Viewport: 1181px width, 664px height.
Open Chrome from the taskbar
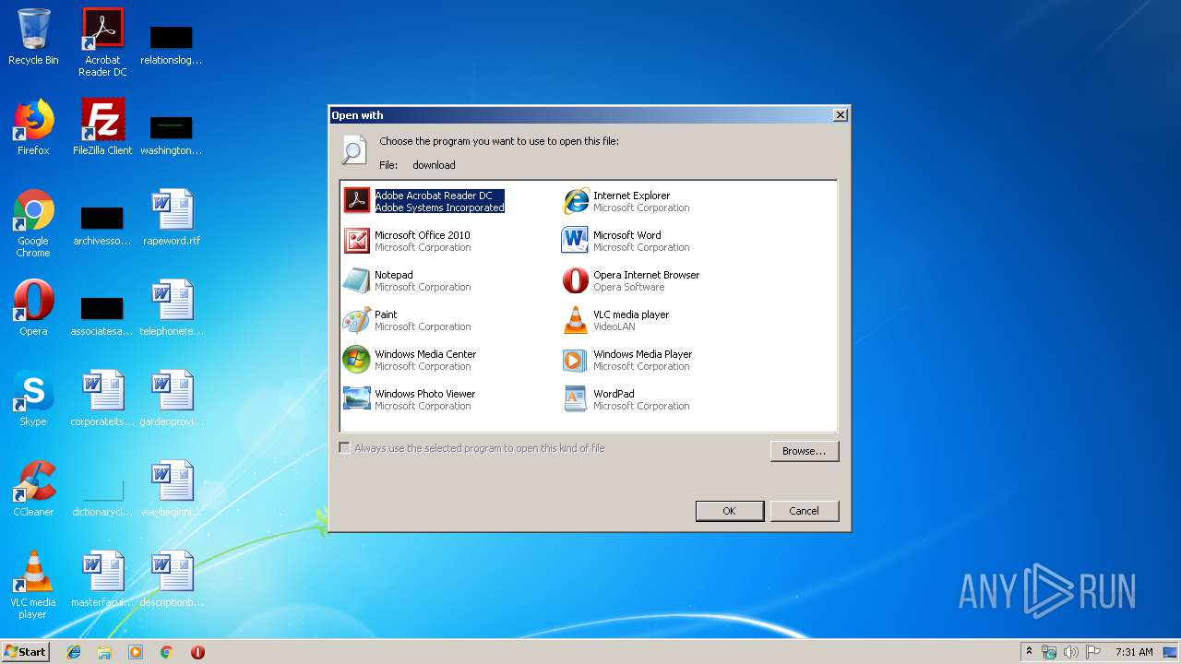pos(166,652)
